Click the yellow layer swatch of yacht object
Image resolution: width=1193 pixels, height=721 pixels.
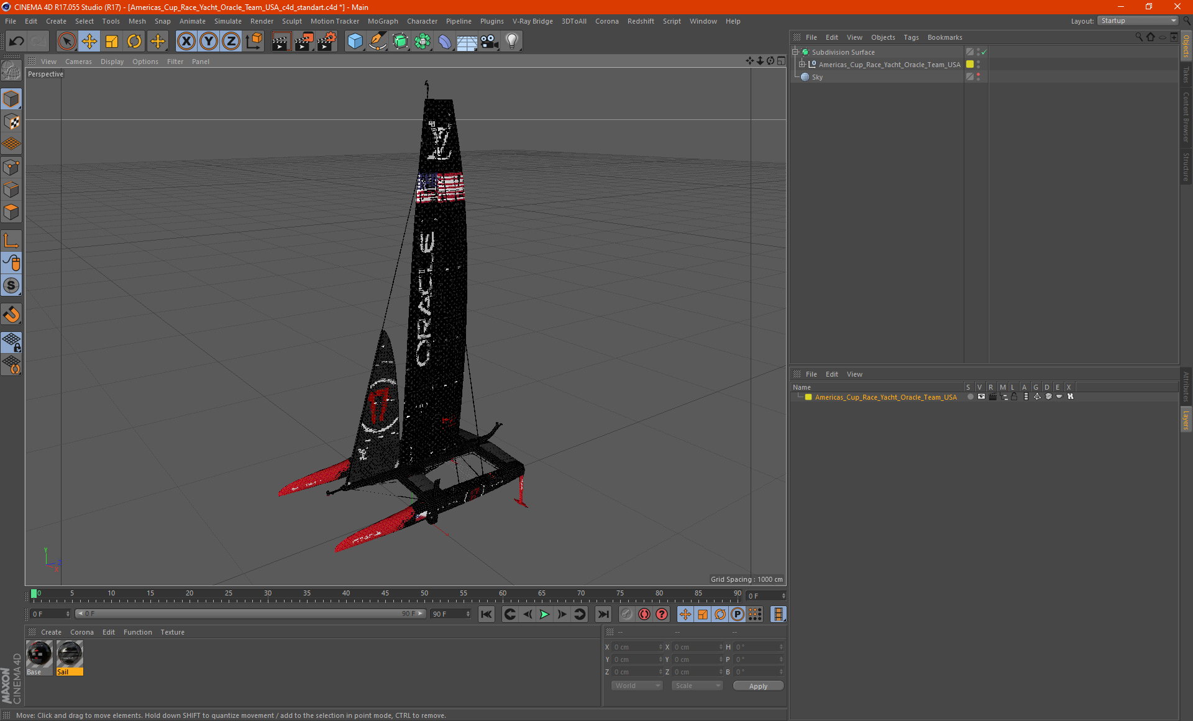click(x=969, y=64)
